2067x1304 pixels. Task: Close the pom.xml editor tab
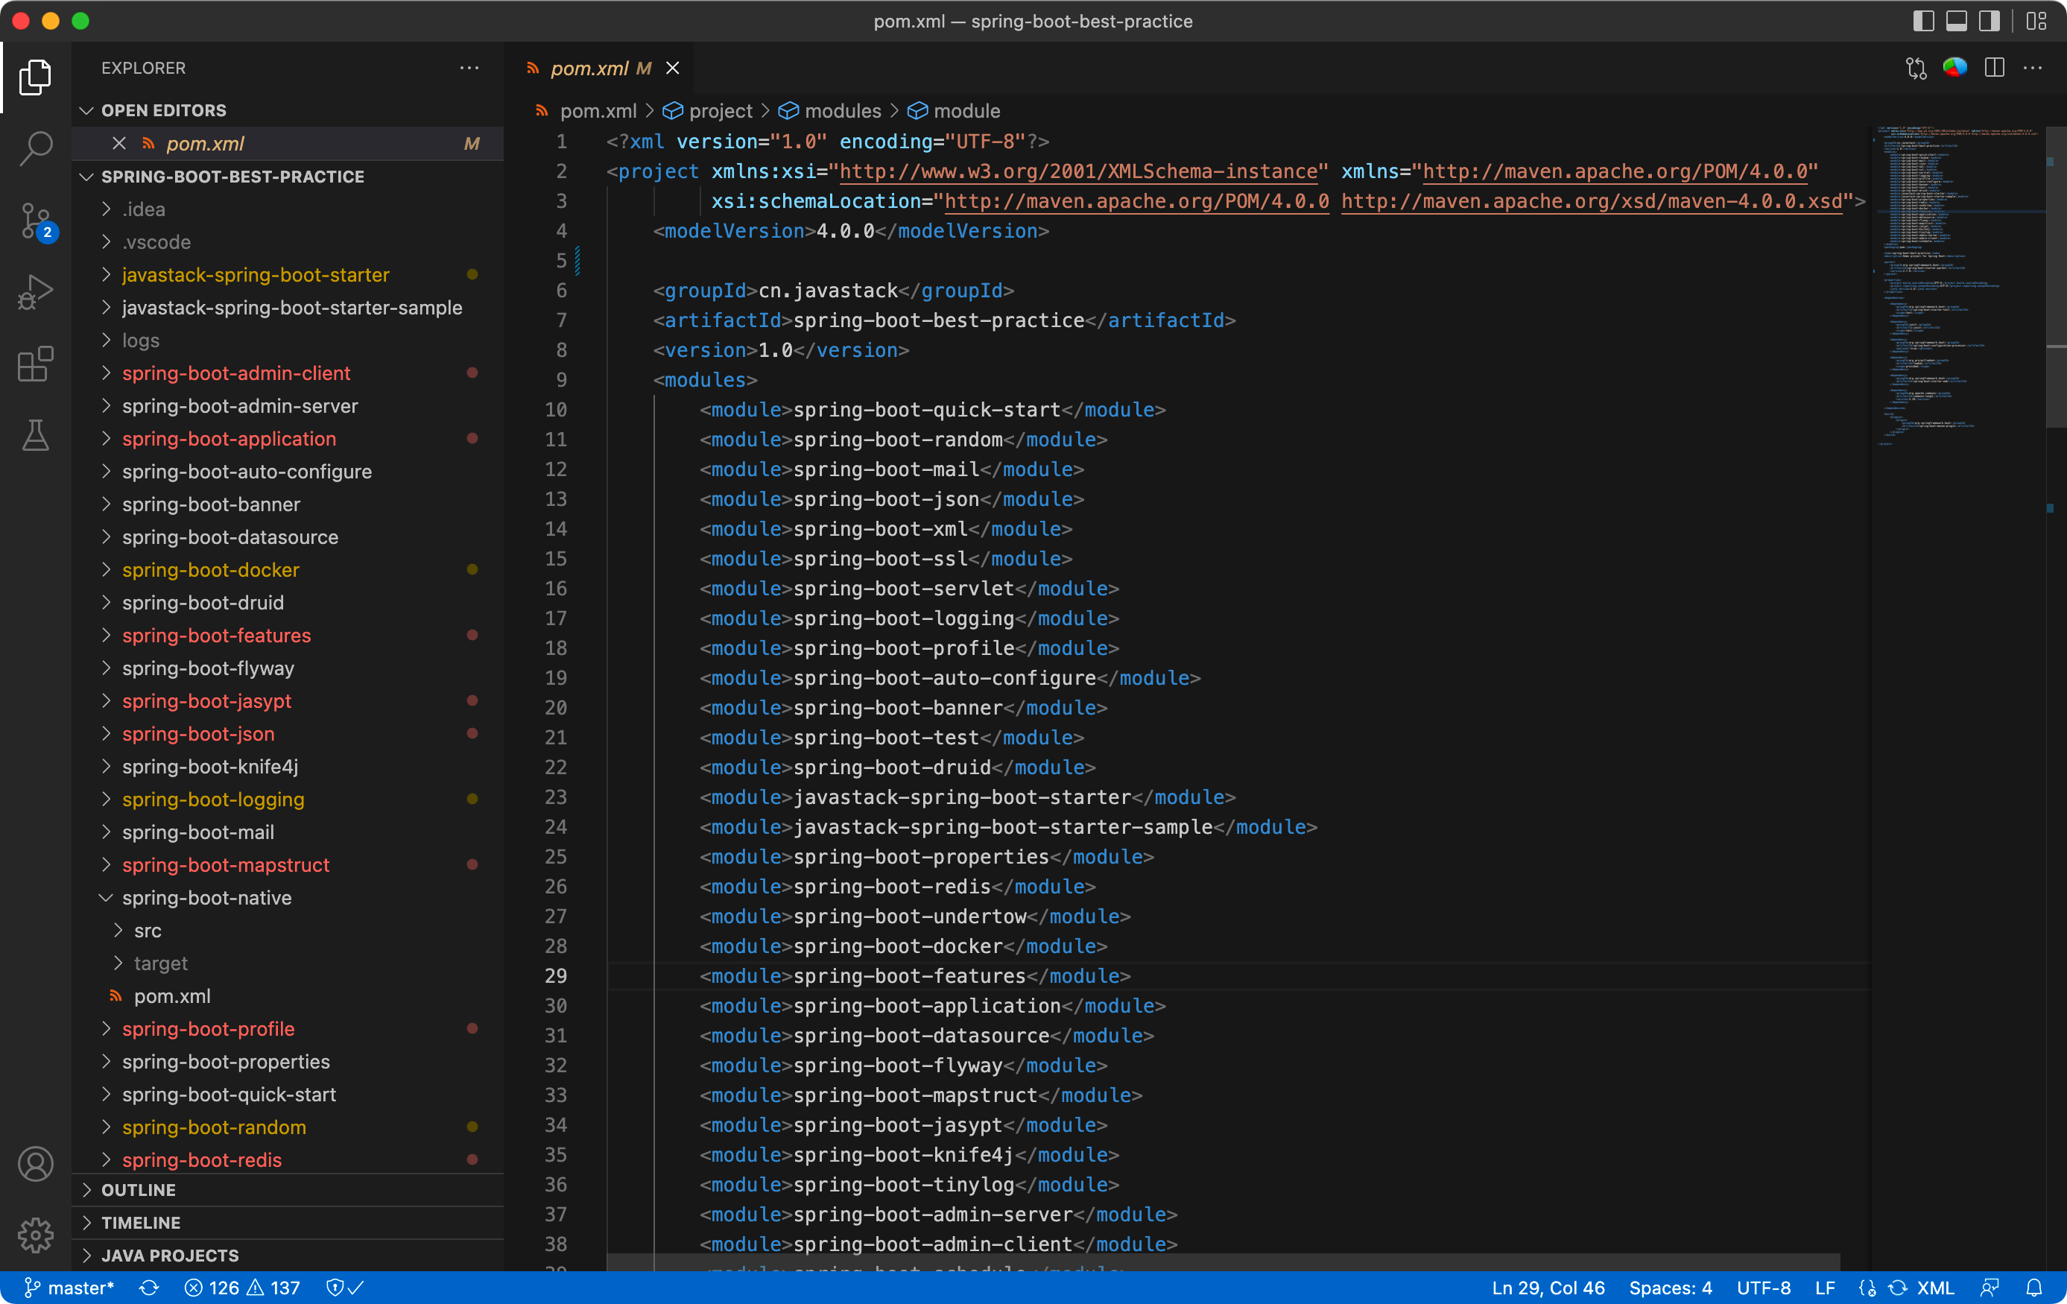coord(673,68)
